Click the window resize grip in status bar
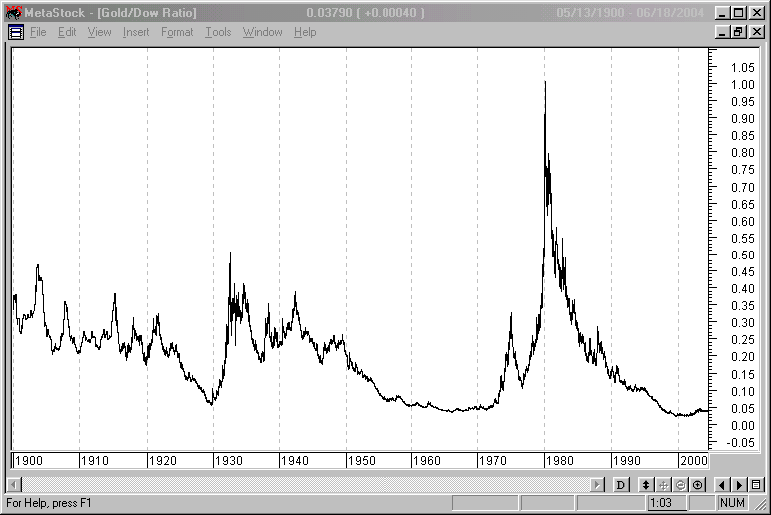 tap(760, 504)
